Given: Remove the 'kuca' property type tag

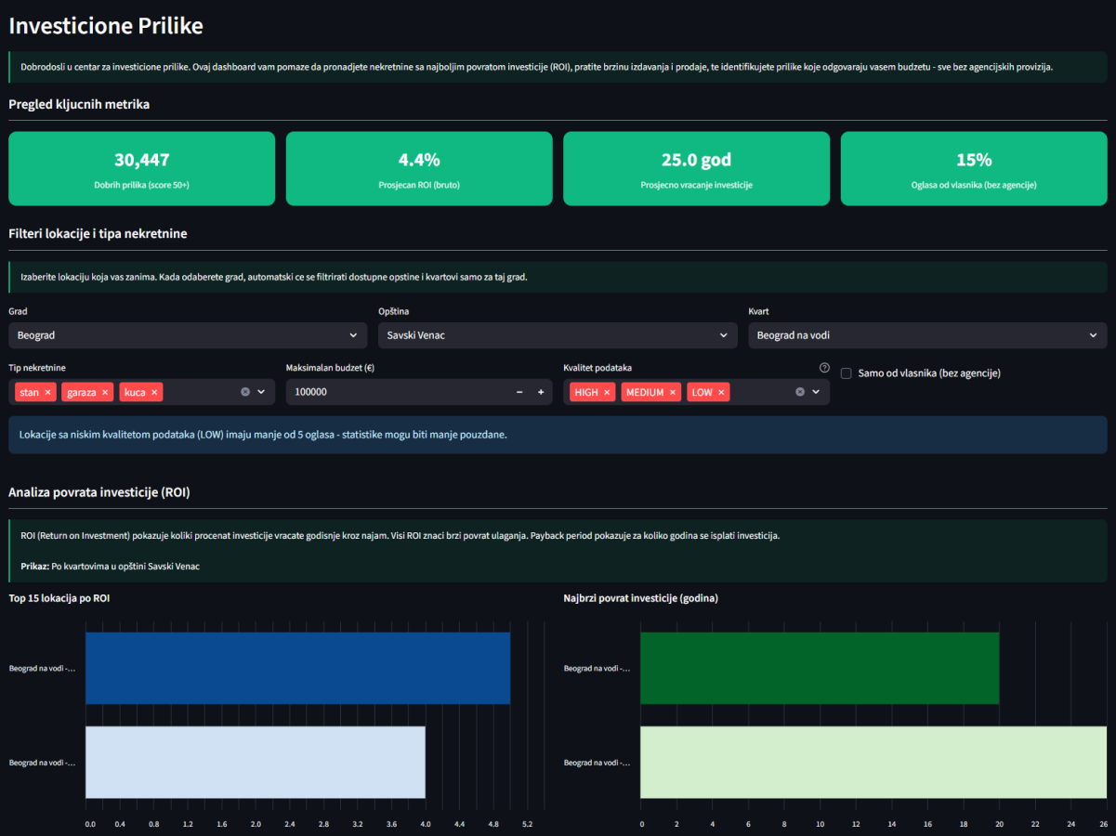Looking at the screenshot, I should tap(154, 393).
